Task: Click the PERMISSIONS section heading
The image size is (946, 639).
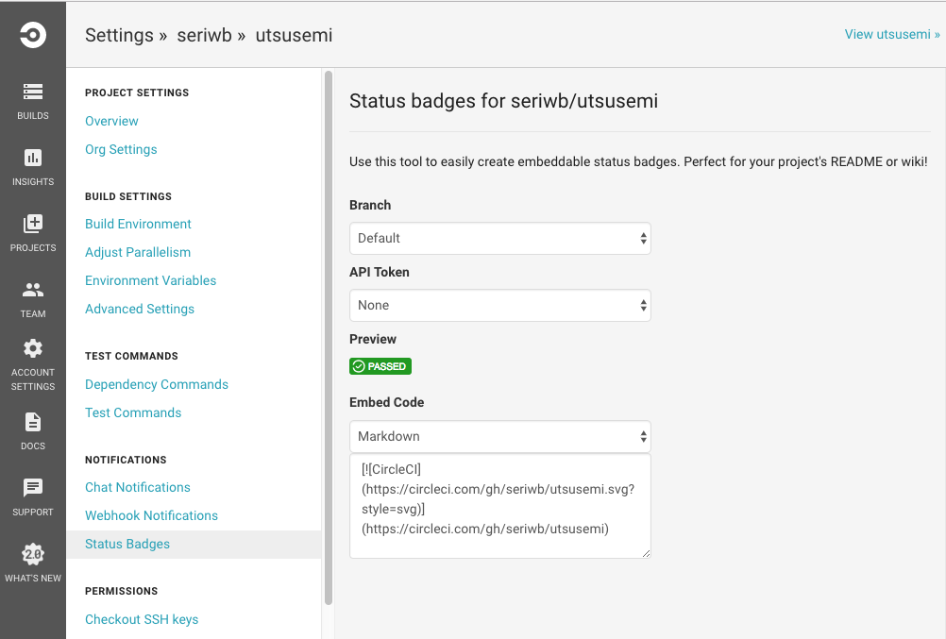Action: coord(121,591)
